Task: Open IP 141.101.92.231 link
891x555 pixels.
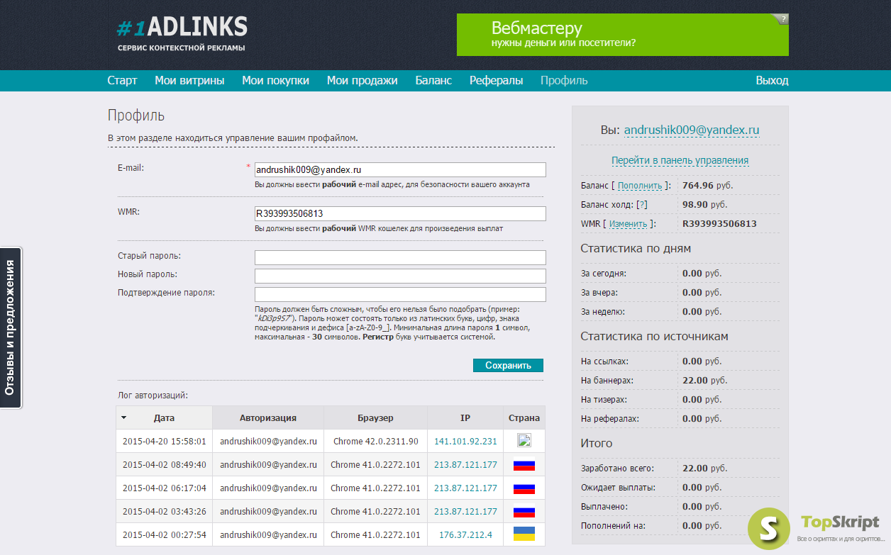Action: click(x=465, y=441)
